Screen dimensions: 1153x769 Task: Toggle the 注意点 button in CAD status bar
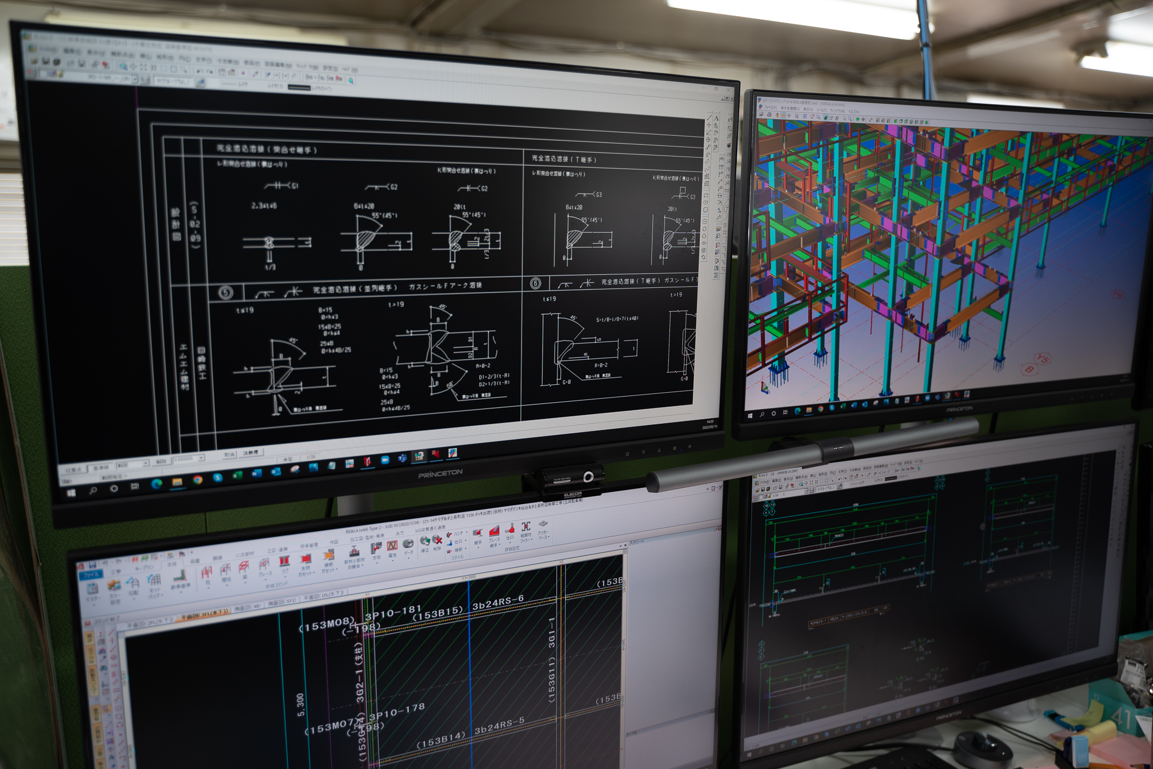pos(74,470)
